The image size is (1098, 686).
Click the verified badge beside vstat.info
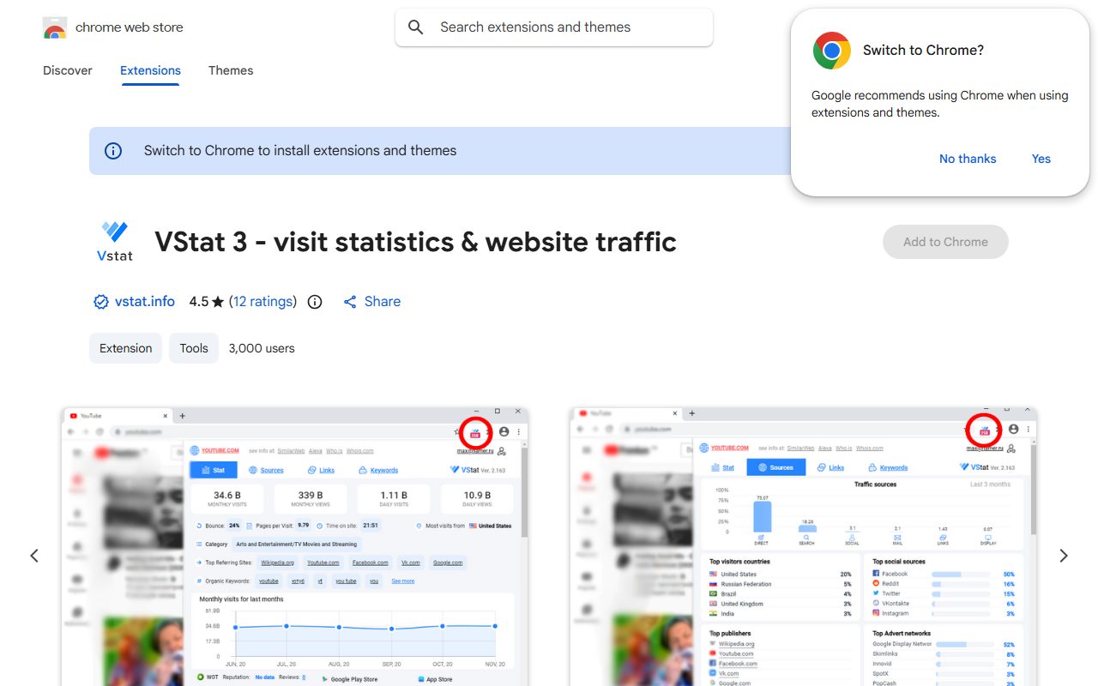tap(101, 302)
